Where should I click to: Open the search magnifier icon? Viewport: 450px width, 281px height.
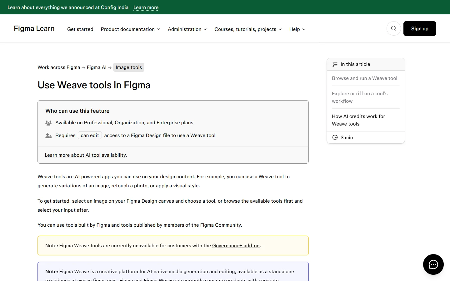[394, 29]
